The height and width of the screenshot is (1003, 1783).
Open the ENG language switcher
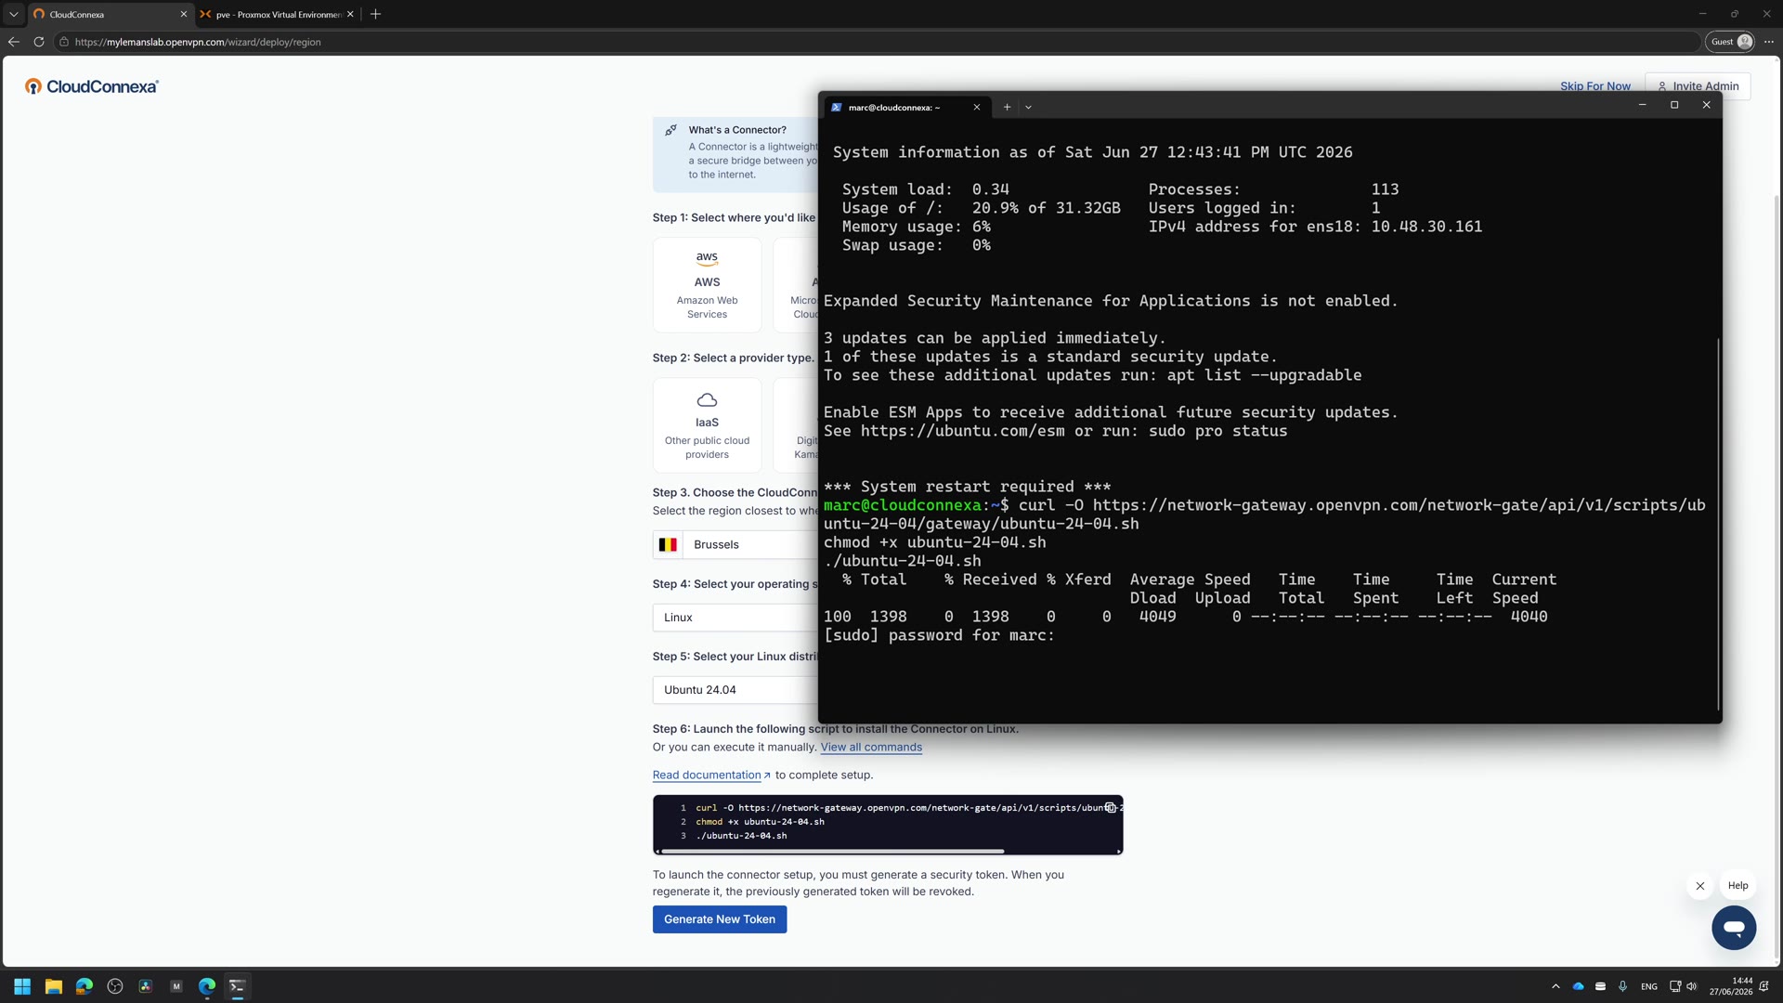click(1648, 986)
